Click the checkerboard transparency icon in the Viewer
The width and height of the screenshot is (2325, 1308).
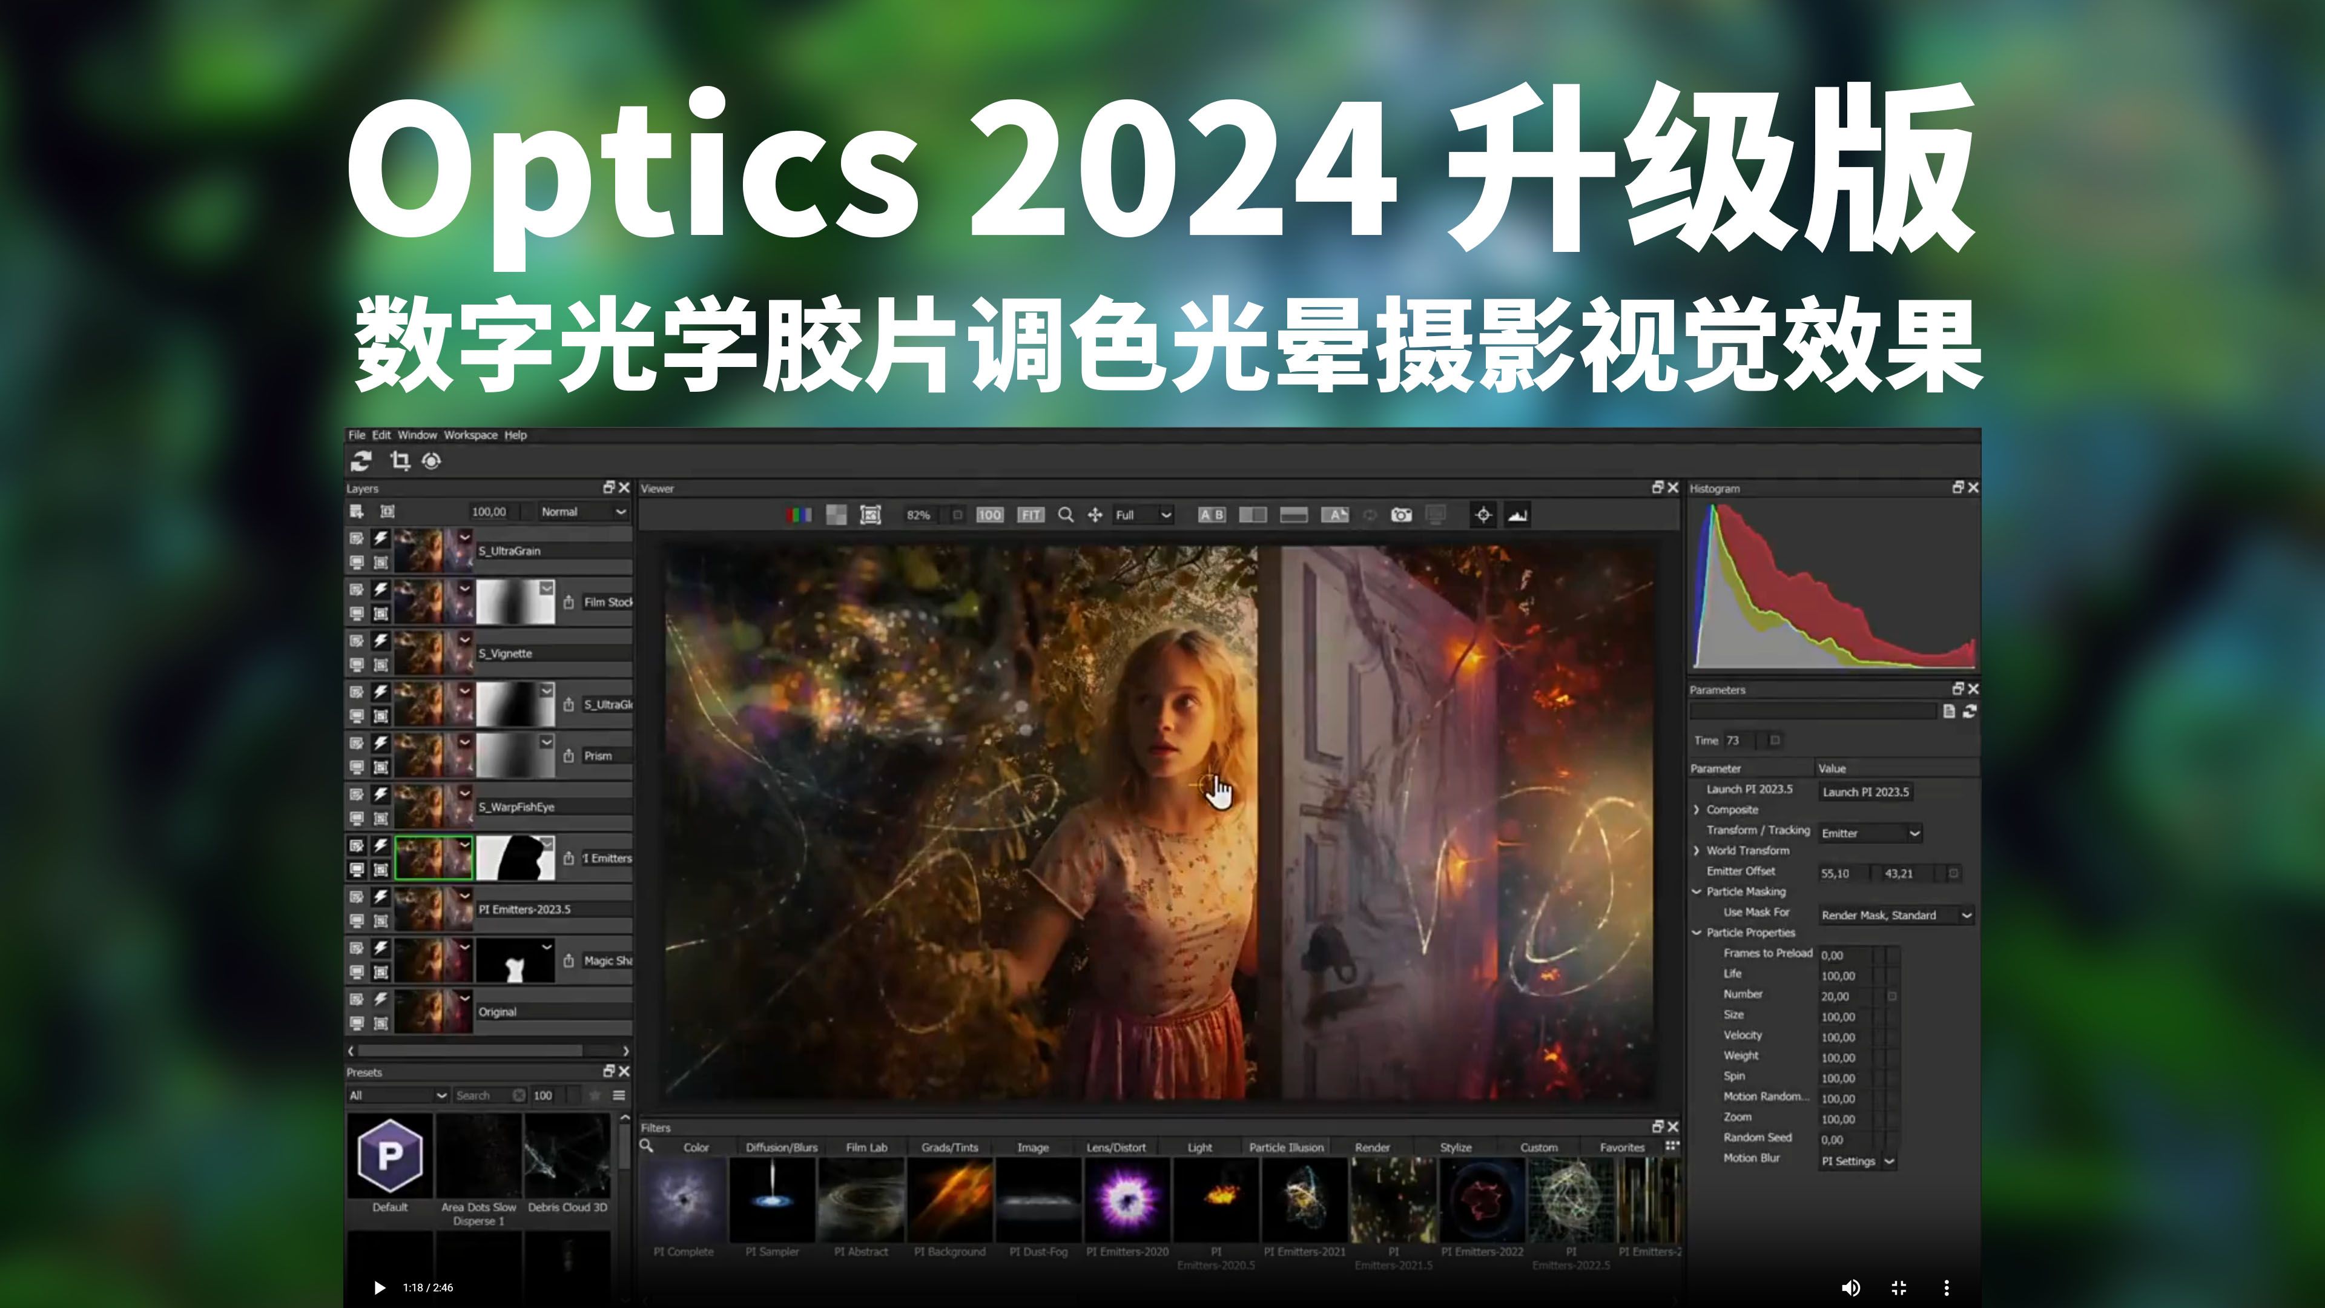(x=837, y=515)
